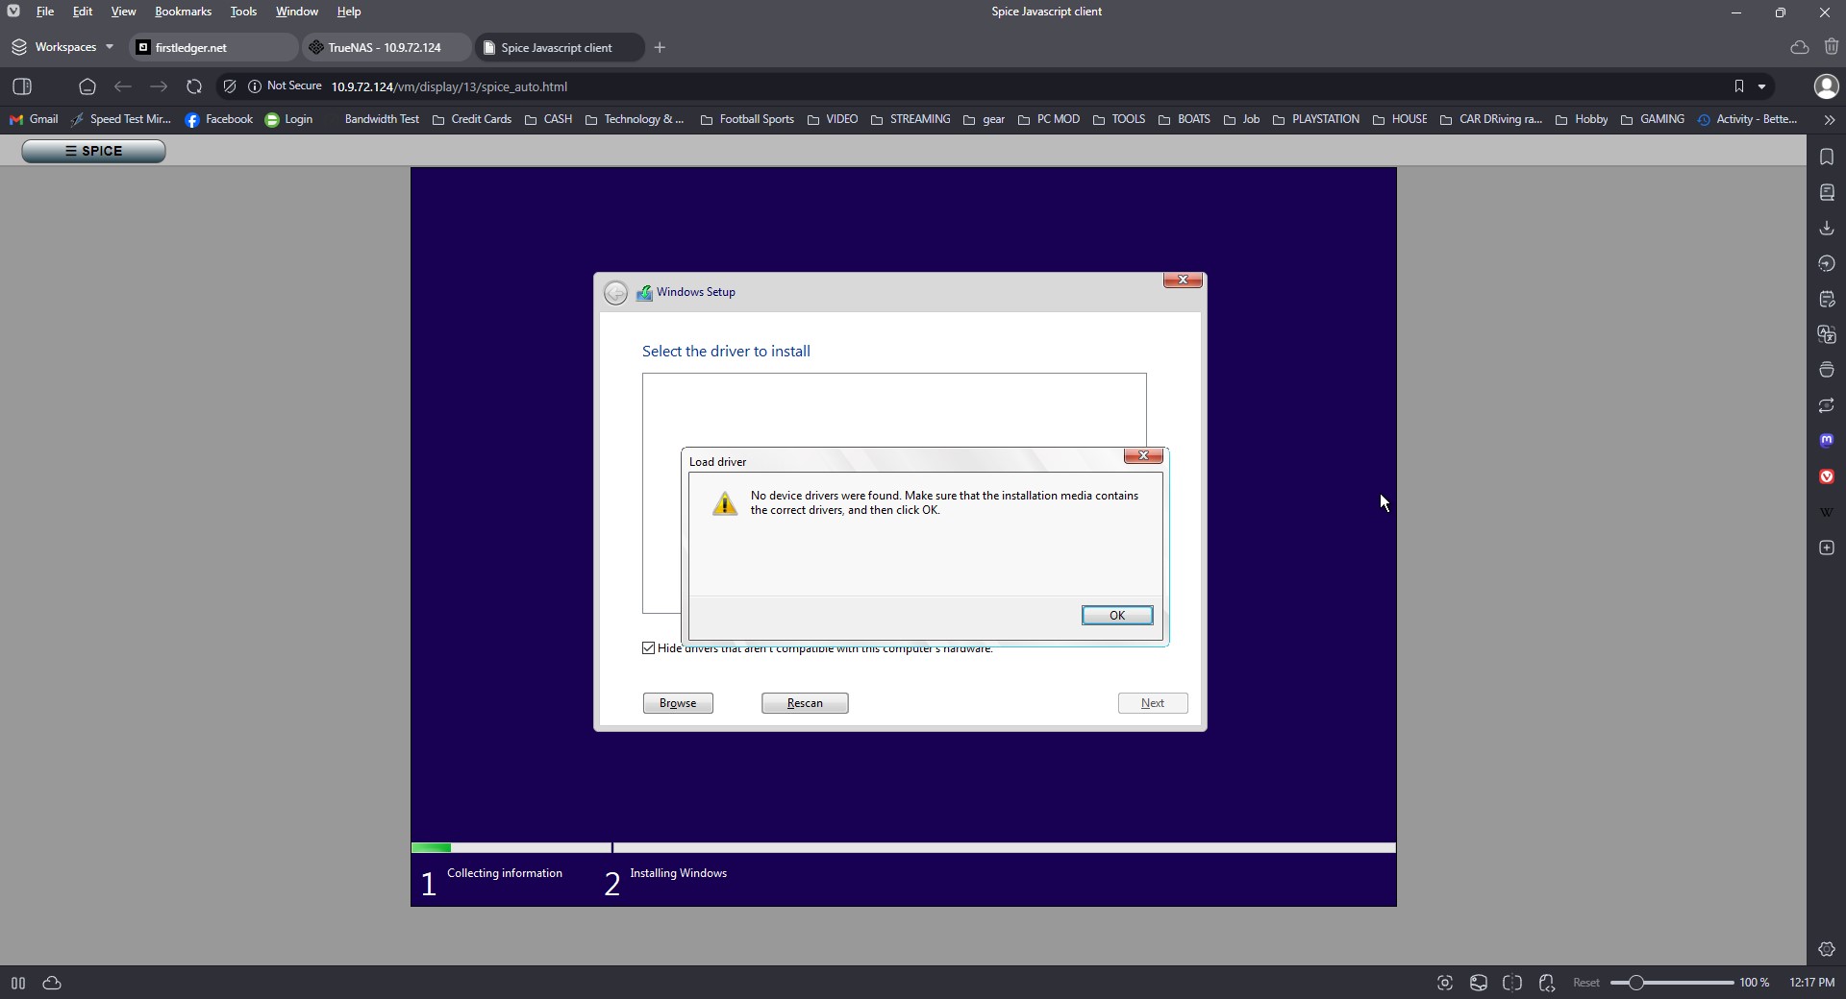Open the Wikipedia web panel
1846x999 pixels.
click(1827, 512)
